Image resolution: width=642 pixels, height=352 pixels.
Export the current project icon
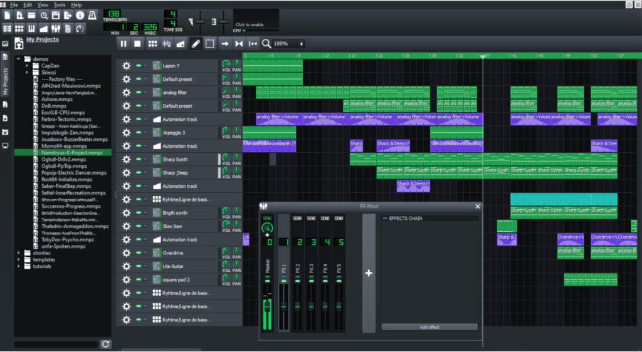tap(68, 16)
